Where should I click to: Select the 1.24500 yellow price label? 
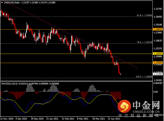158,54
